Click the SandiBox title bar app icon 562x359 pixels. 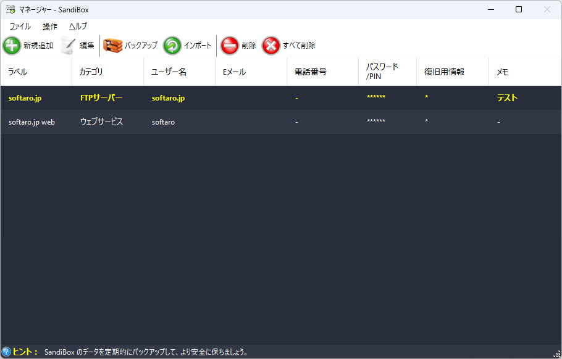tap(10, 10)
